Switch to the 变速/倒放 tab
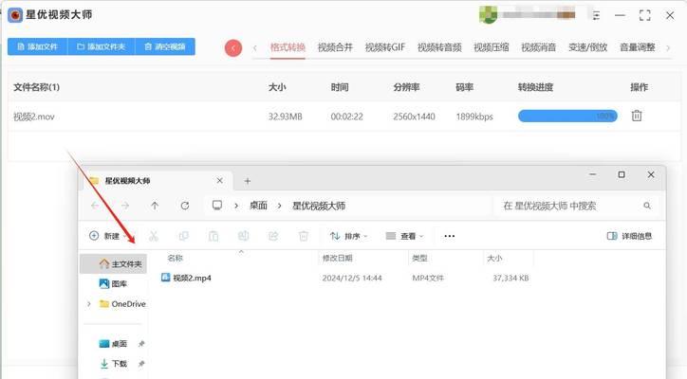 (x=588, y=47)
